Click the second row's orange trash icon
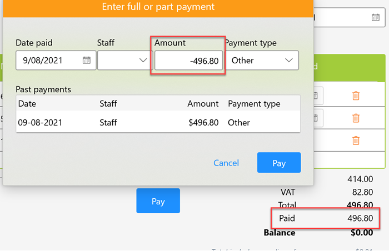 [x=356, y=117]
